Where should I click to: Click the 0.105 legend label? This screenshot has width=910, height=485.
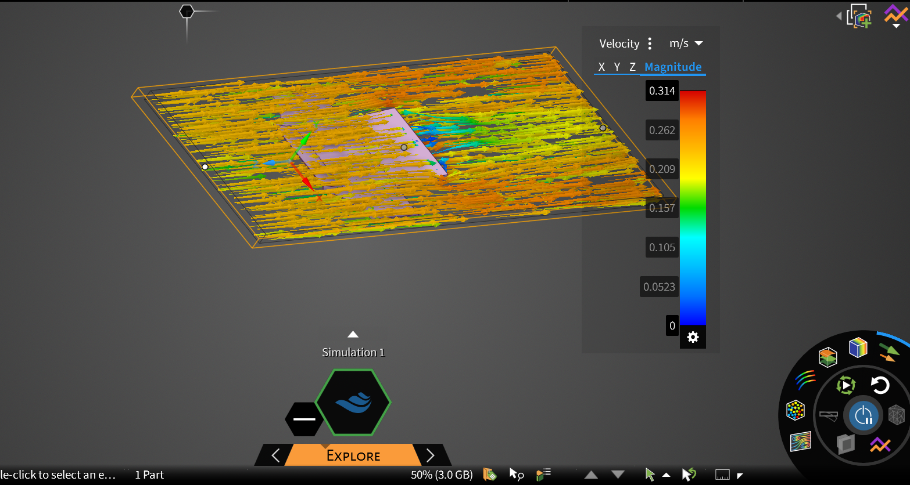click(662, 247)
